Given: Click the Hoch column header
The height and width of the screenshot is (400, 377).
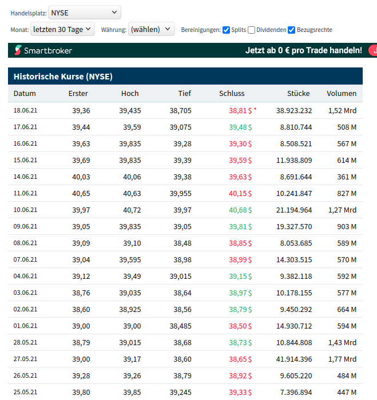Looking at the screenshot, I should pyautogui.click(x=130, y=94).
